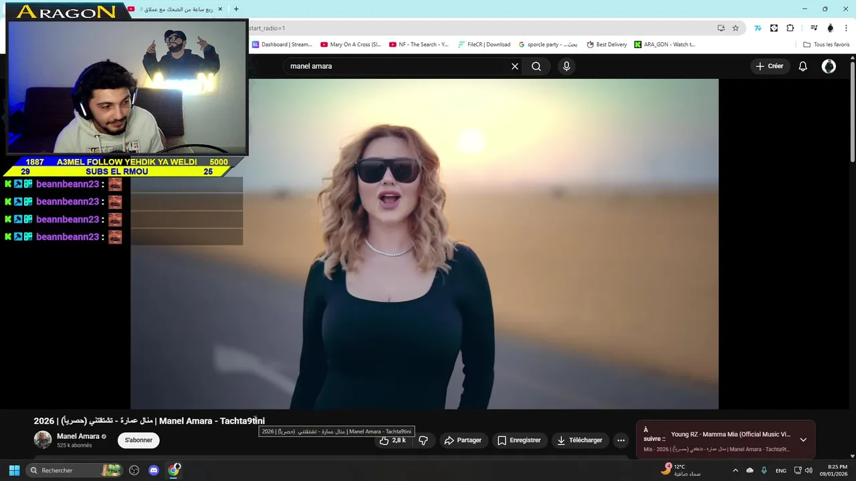
Task: Click the video player to pause
Action: [x=425, y=244]
